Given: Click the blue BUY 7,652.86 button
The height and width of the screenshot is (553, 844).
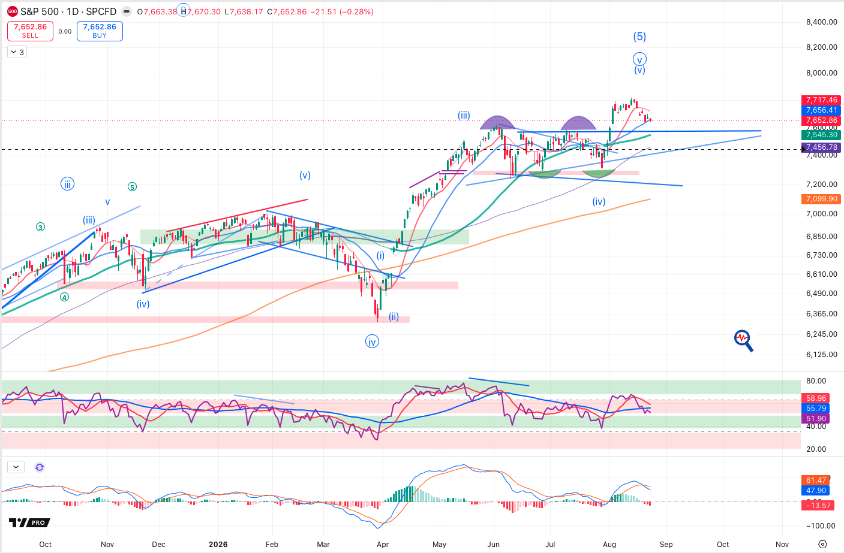Looking at the screenshot, I should (x=100, y=31).
